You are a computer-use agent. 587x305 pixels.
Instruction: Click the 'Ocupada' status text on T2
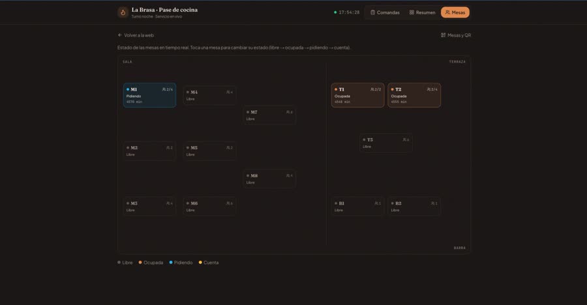point(399,96)
